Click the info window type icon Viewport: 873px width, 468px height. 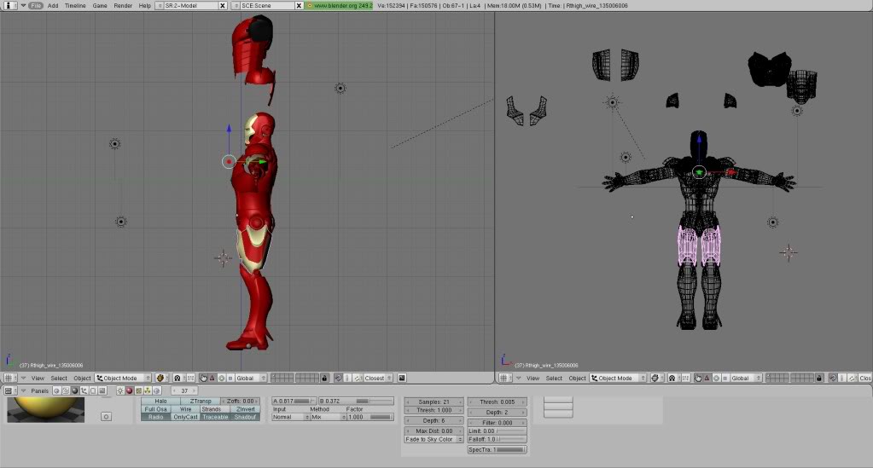click(9, 6)
